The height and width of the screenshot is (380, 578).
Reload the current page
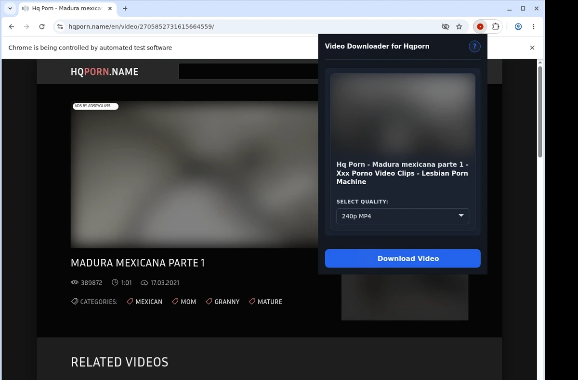[42, 27]
